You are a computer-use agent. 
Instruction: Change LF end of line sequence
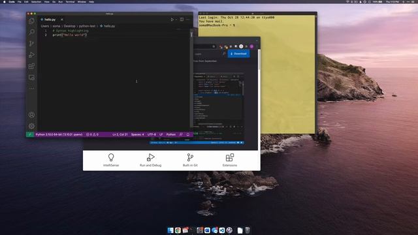tap(161, 134)
